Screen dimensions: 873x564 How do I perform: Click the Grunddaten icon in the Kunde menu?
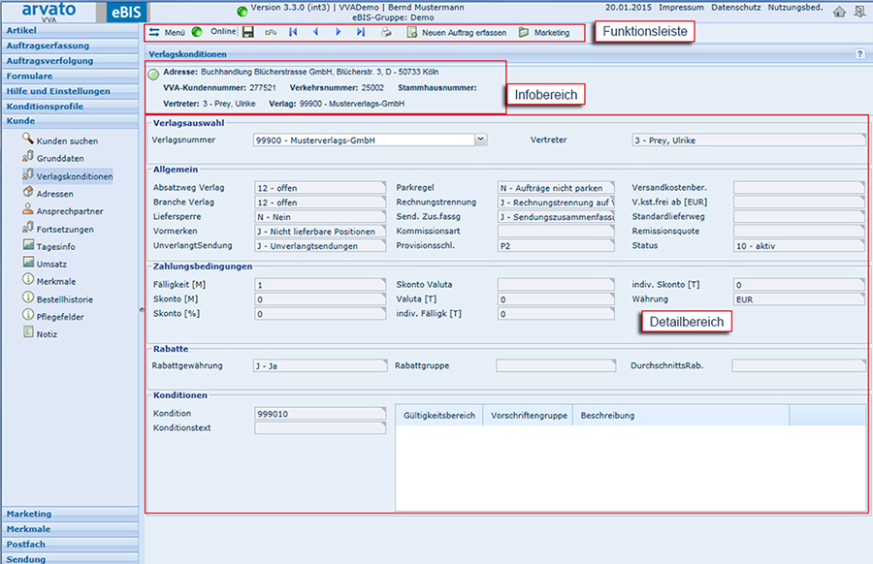point(28,157)
